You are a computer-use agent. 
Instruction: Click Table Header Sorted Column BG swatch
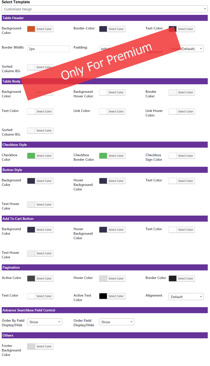[31, 67]
